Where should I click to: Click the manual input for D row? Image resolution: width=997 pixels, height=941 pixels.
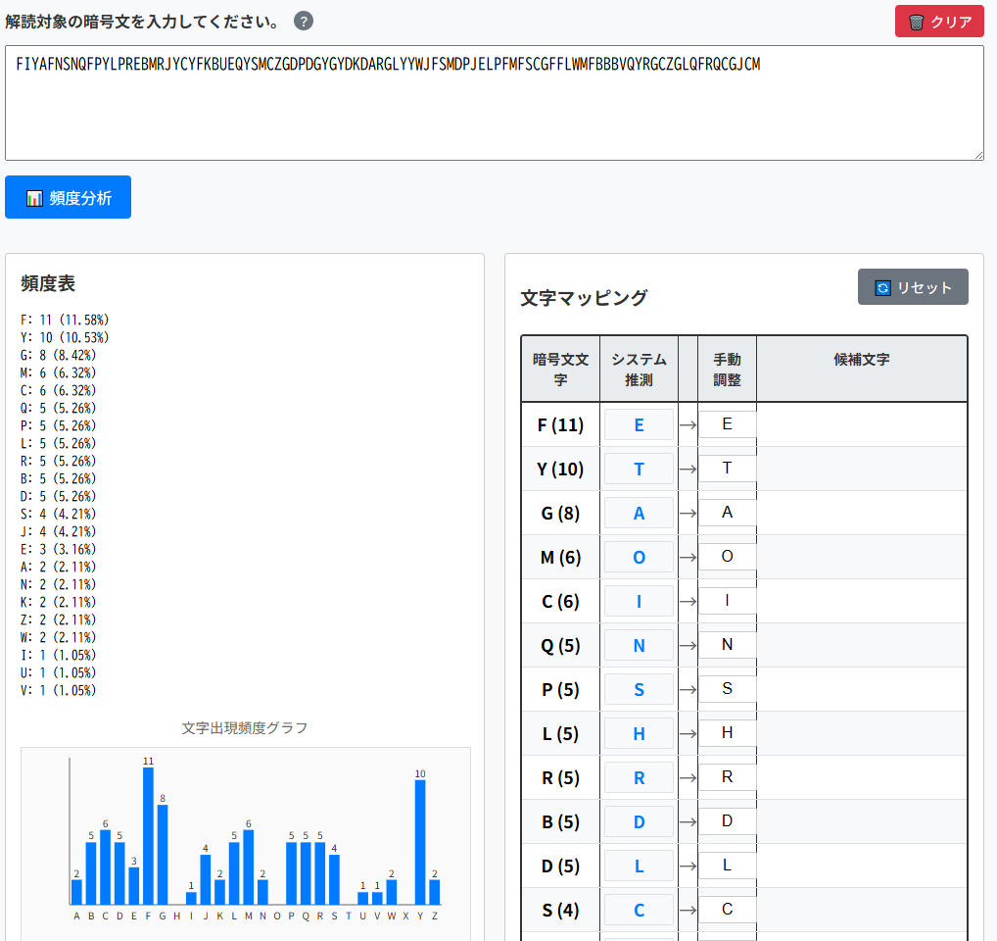(727, 866)
